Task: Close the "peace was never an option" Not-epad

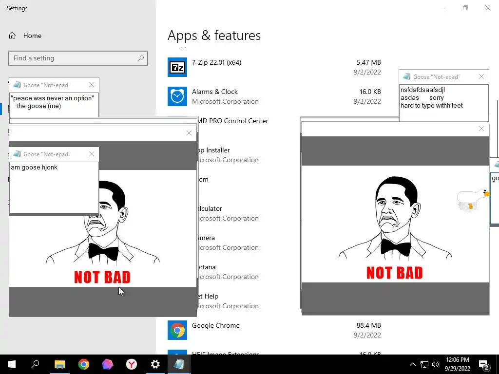Action: (x=92, y=85)
